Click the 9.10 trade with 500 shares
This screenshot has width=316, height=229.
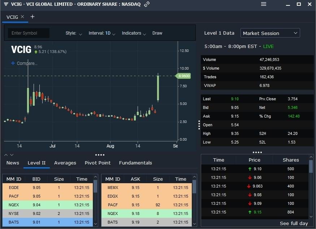pos(255,169)
